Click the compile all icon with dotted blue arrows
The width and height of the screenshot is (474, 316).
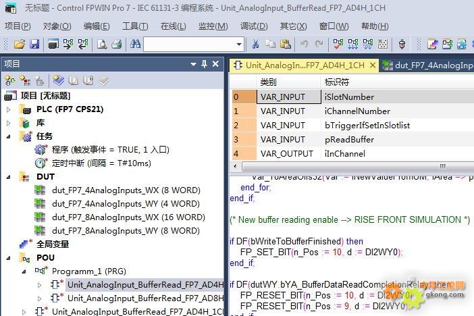(367, 45)
